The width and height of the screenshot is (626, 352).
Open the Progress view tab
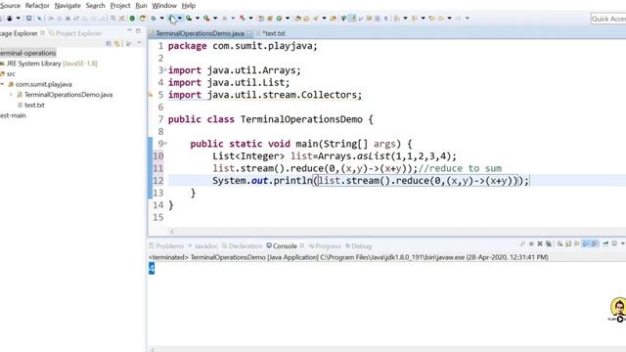[x=325, y=245]
